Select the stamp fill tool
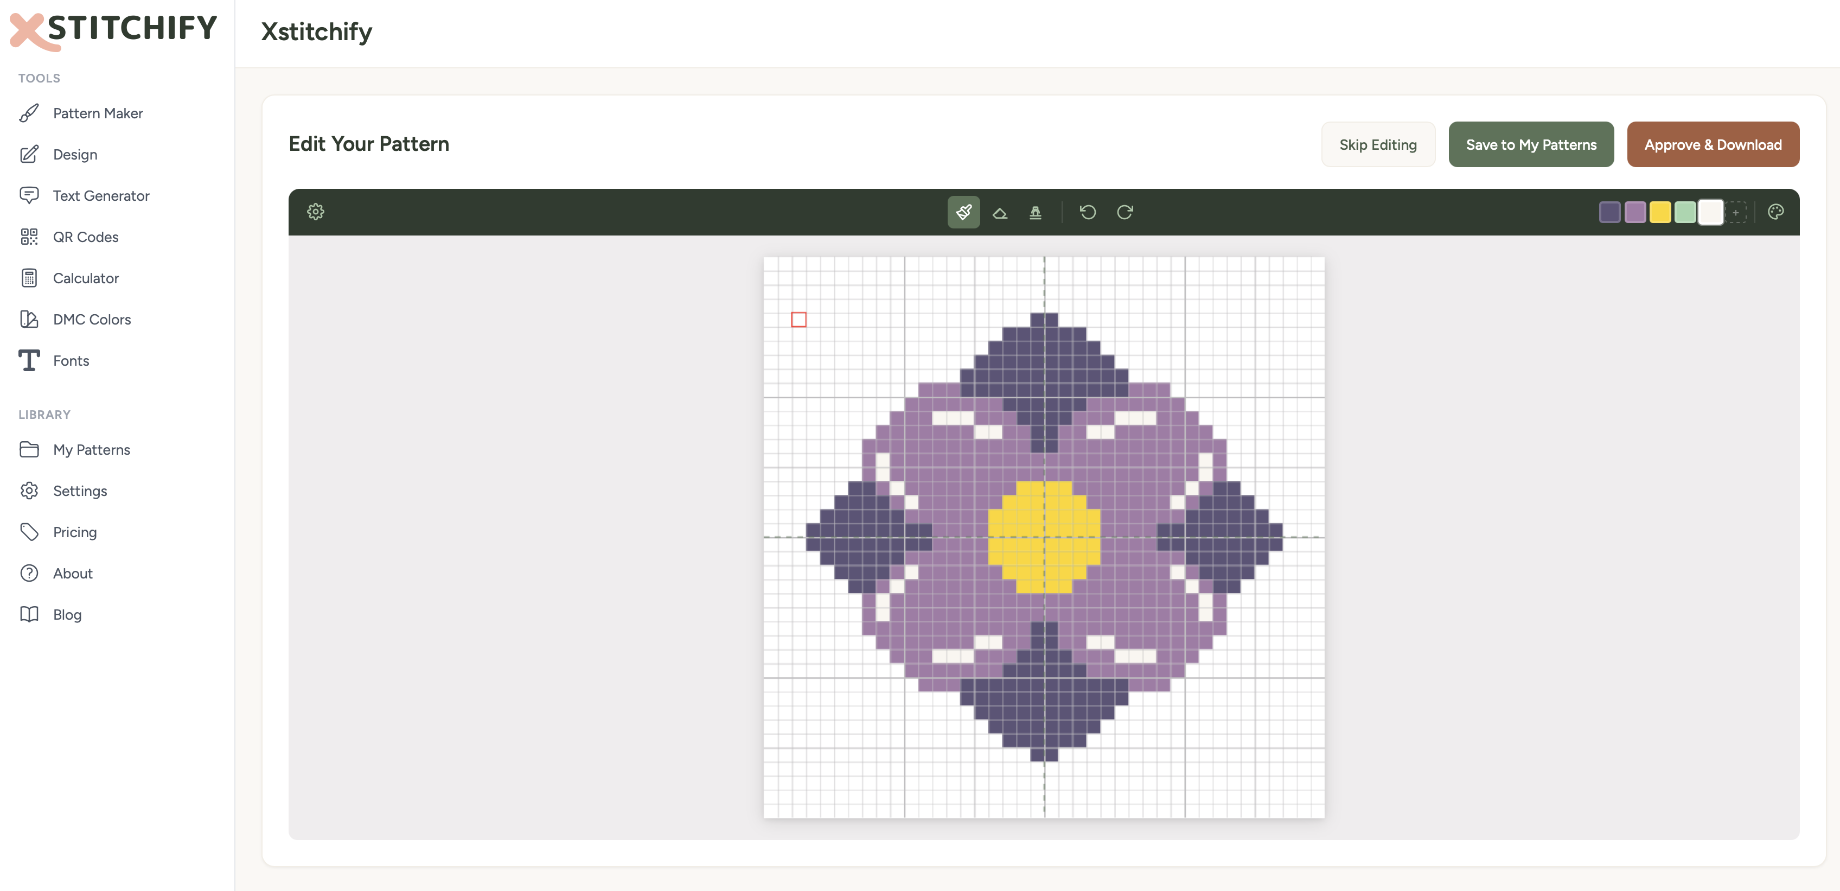This screenshot has width=1840, height=891. (x=1037, y=212)
